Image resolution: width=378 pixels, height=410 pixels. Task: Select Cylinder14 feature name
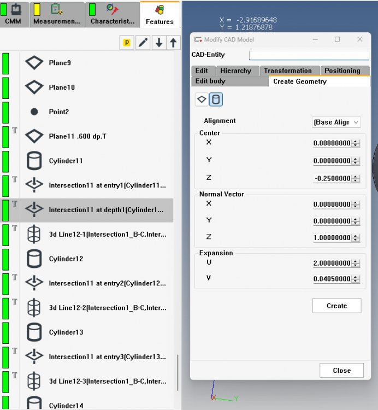click(x=66, y=406)
